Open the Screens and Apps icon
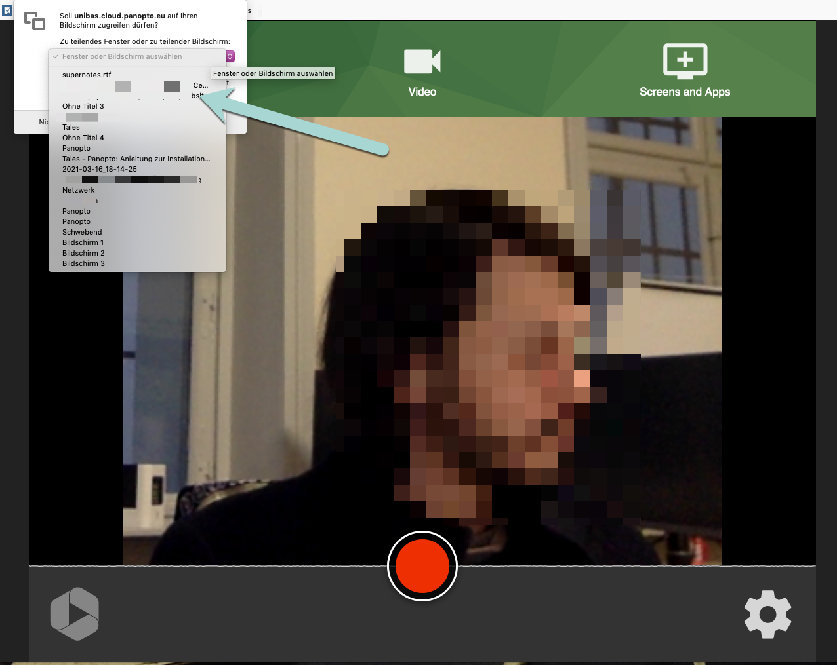Image resolution: width=837 pixels, height=665 pixels. pyautogui.click(x=684, y=62)
